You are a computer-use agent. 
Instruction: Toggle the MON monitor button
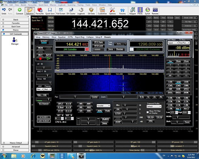40,48
